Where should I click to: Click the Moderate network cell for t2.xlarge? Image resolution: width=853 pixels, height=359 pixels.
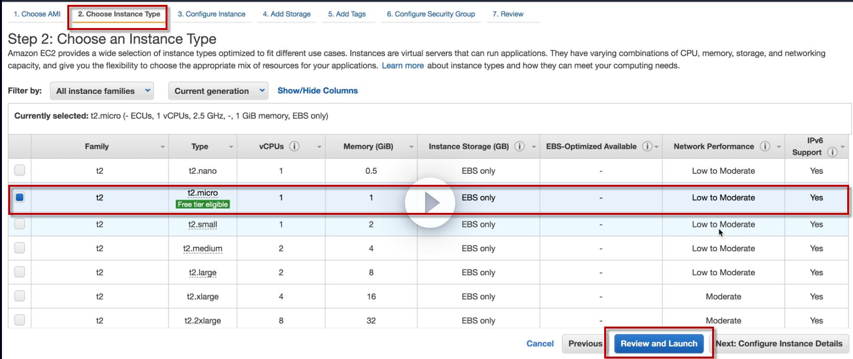[x=723, y=297]
